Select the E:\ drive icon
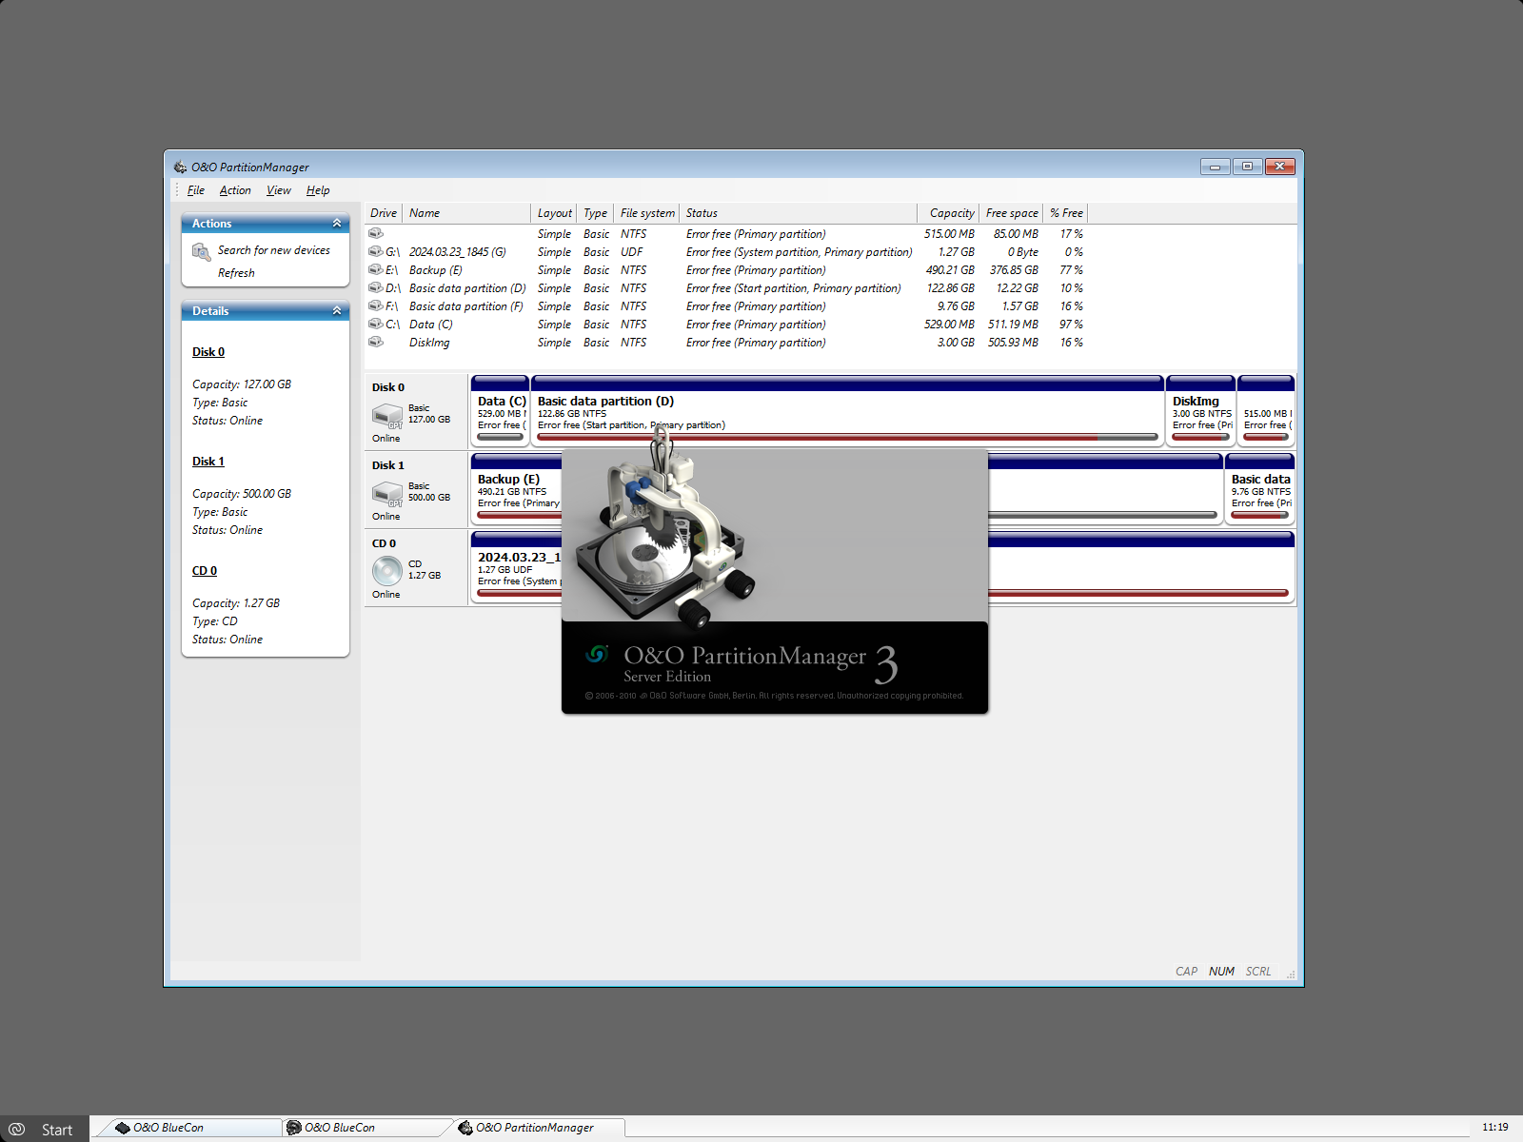Image resolution: width=1523 pixels, height=1142 pixels. (376, 269)
